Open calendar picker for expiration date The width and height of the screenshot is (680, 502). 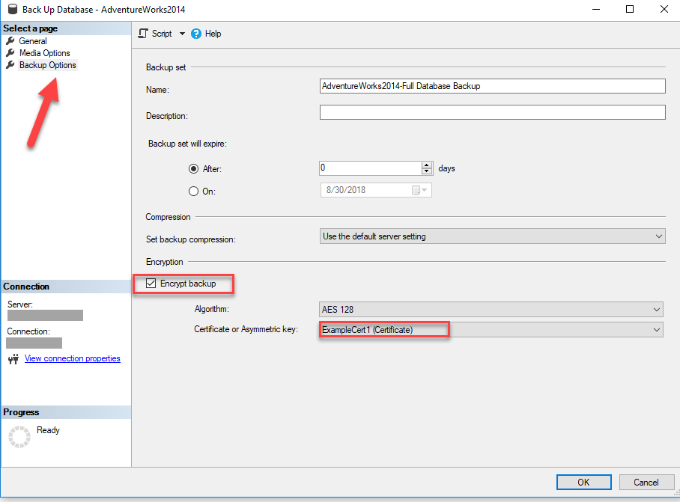416,191
